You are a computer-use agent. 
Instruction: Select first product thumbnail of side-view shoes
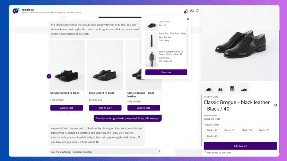tap(208, 88)
